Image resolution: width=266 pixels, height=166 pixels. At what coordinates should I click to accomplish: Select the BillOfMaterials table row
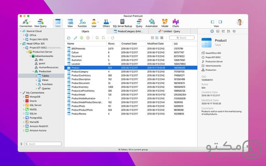pyautogui.click(x=131, y=49)
